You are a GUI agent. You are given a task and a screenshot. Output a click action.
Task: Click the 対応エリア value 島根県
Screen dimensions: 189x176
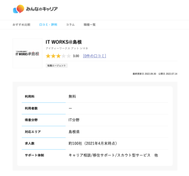point(74,132)
